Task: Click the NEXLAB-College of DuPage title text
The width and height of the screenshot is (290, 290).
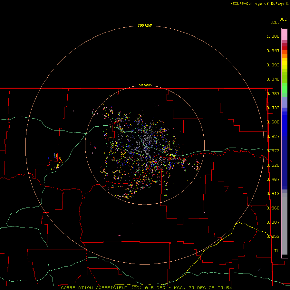Action: coord(259,4)
